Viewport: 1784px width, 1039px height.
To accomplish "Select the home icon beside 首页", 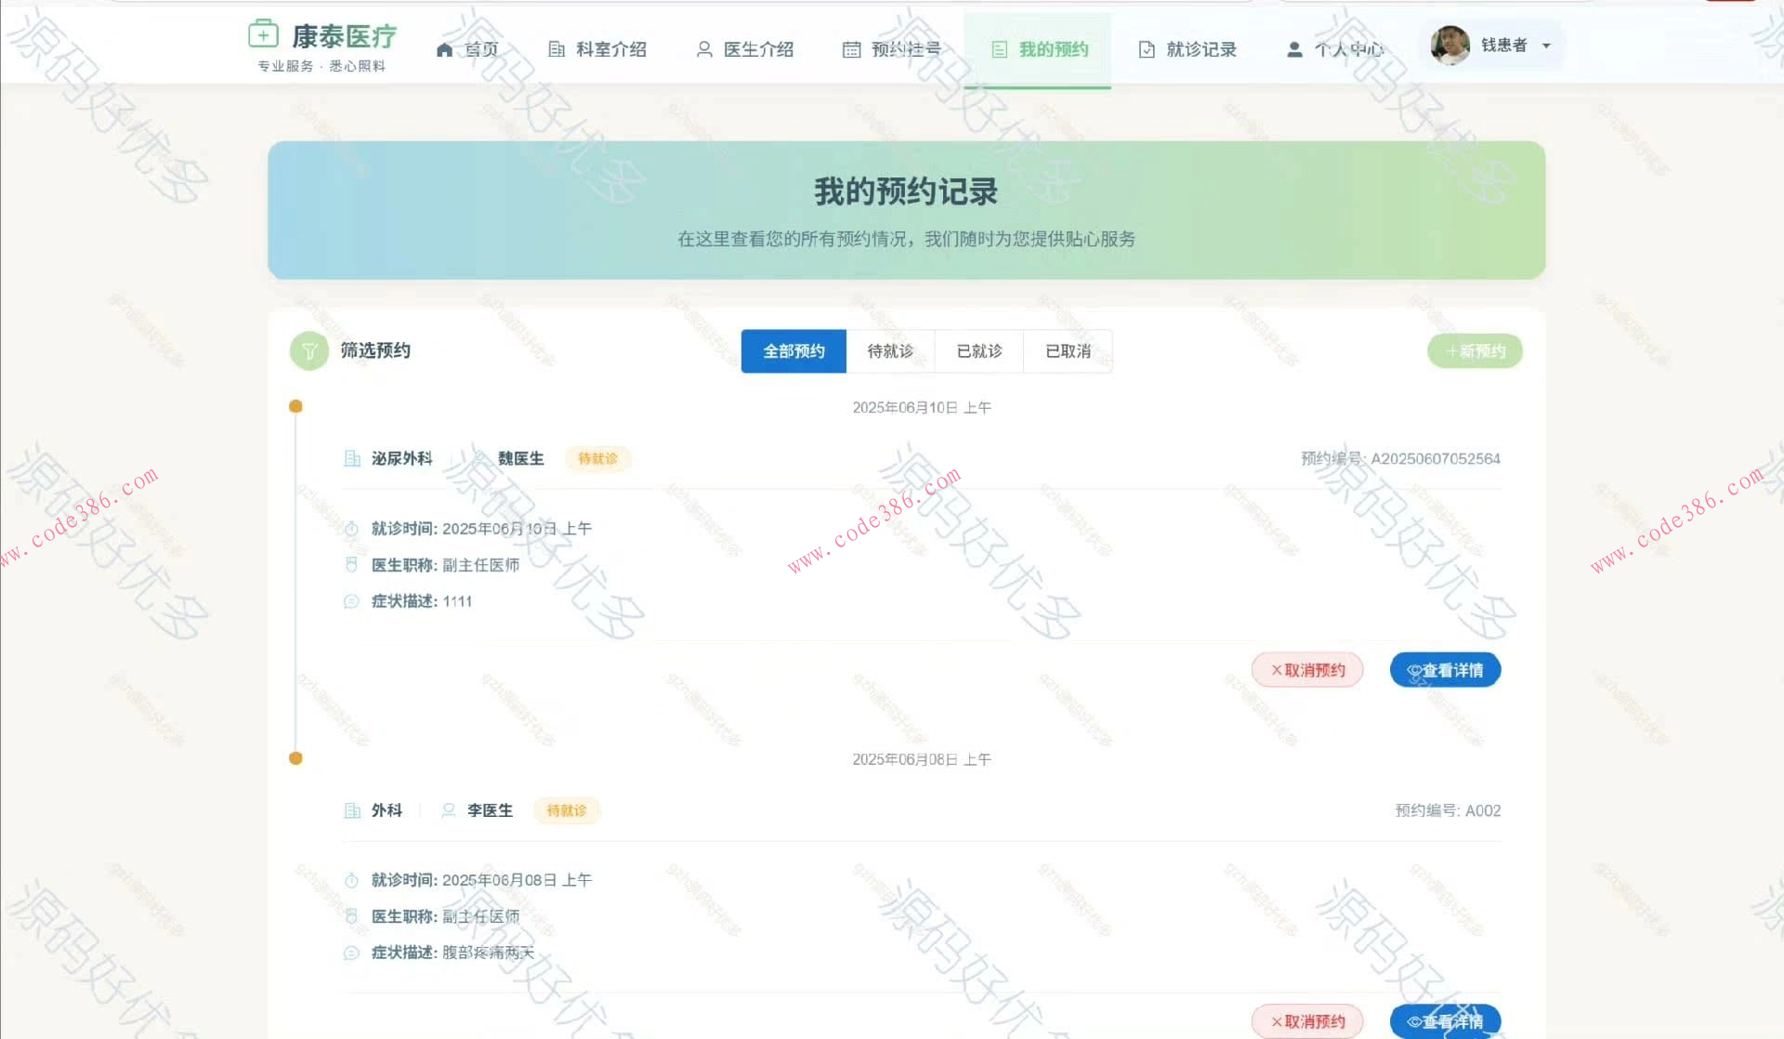I will pyautogui.click(x=443, y=49).
